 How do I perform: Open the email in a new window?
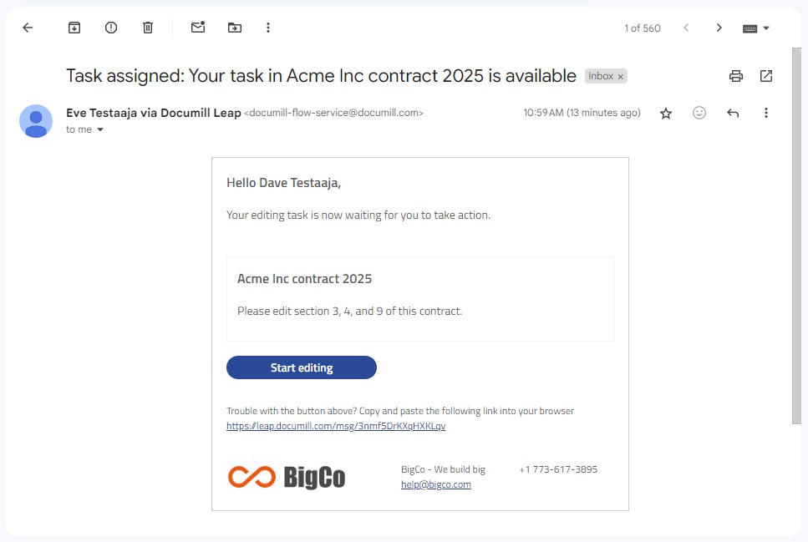pos(766,75)
